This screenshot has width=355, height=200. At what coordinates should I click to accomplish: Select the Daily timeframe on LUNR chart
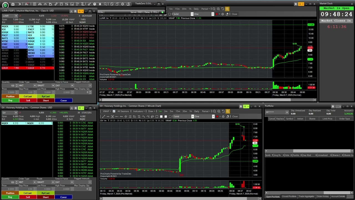[x=196, y=9]
